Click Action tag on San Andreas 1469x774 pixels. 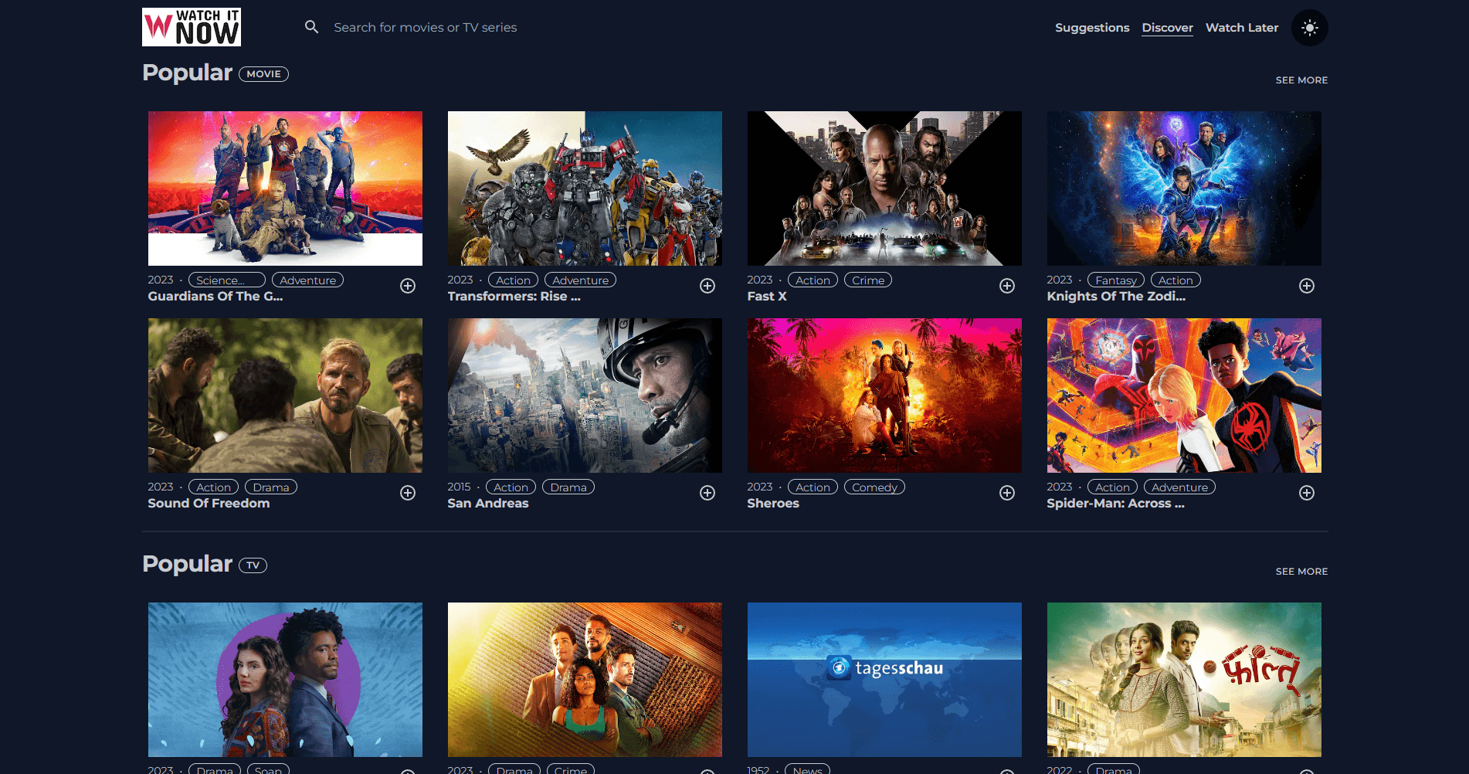(511, 487)
